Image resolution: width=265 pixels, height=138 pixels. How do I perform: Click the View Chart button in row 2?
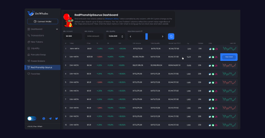point(229,57)
